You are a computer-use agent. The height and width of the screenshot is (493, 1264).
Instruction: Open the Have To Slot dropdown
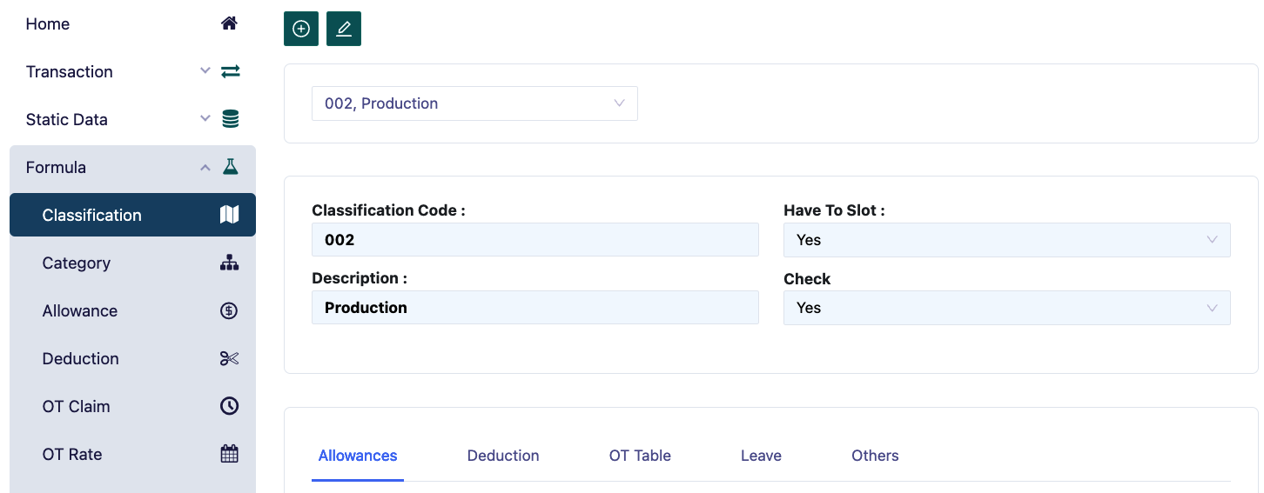point(1006,240)
